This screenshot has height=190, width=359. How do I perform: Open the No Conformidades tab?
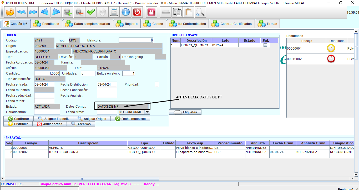click(188, 24)
